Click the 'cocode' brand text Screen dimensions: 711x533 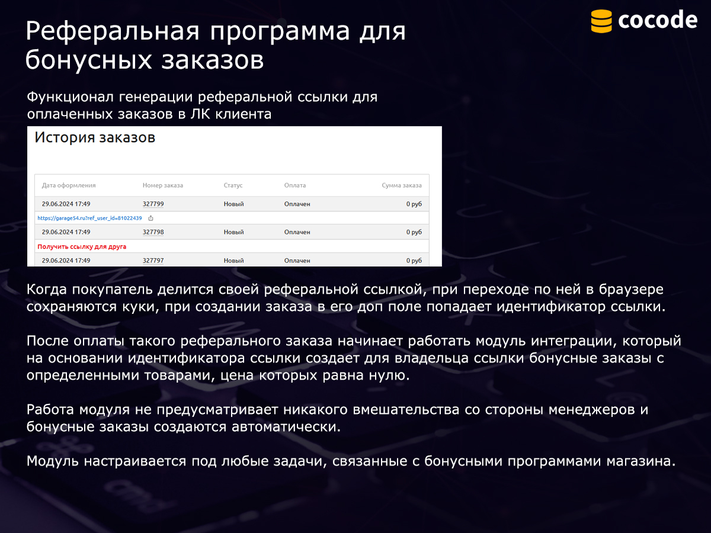(658, 20)
